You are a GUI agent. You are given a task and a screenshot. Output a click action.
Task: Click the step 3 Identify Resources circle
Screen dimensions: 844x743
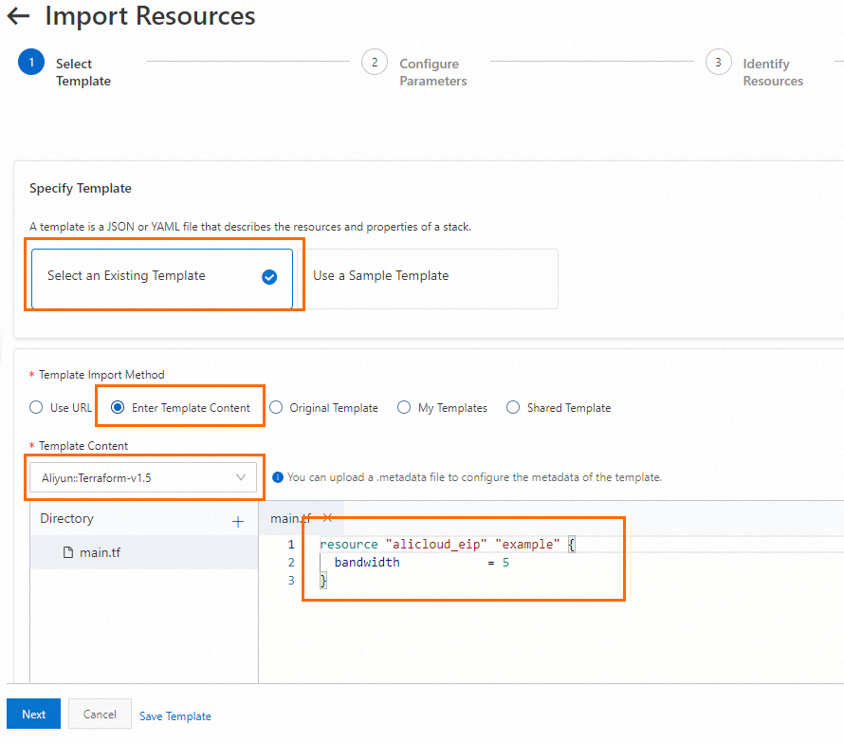718,63
